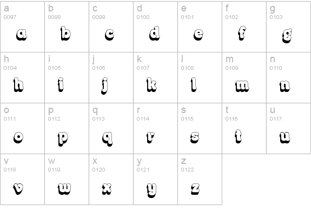Click the f glyph labeled 0102
This screenshot has height=224, width=311.
coord(242,33)
